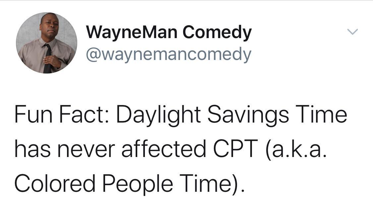
Task: Click the WayneMan Comedy profile picture
Action: tap(45, 41)
